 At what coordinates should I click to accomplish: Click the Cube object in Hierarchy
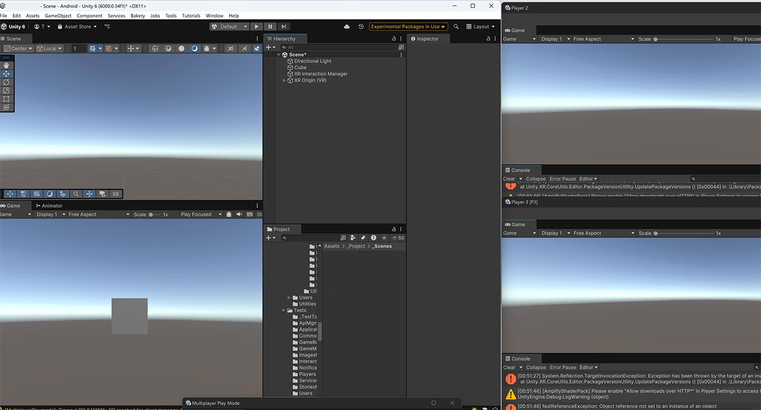[300, 67]
